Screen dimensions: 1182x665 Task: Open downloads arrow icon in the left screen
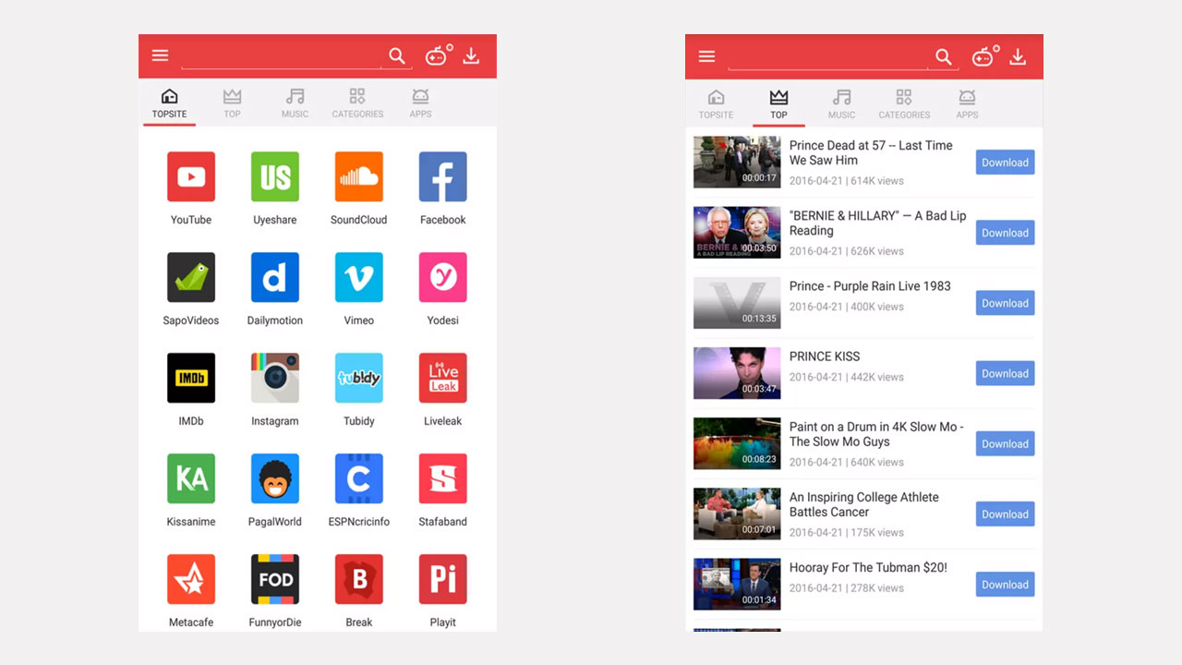coord(471,56)
